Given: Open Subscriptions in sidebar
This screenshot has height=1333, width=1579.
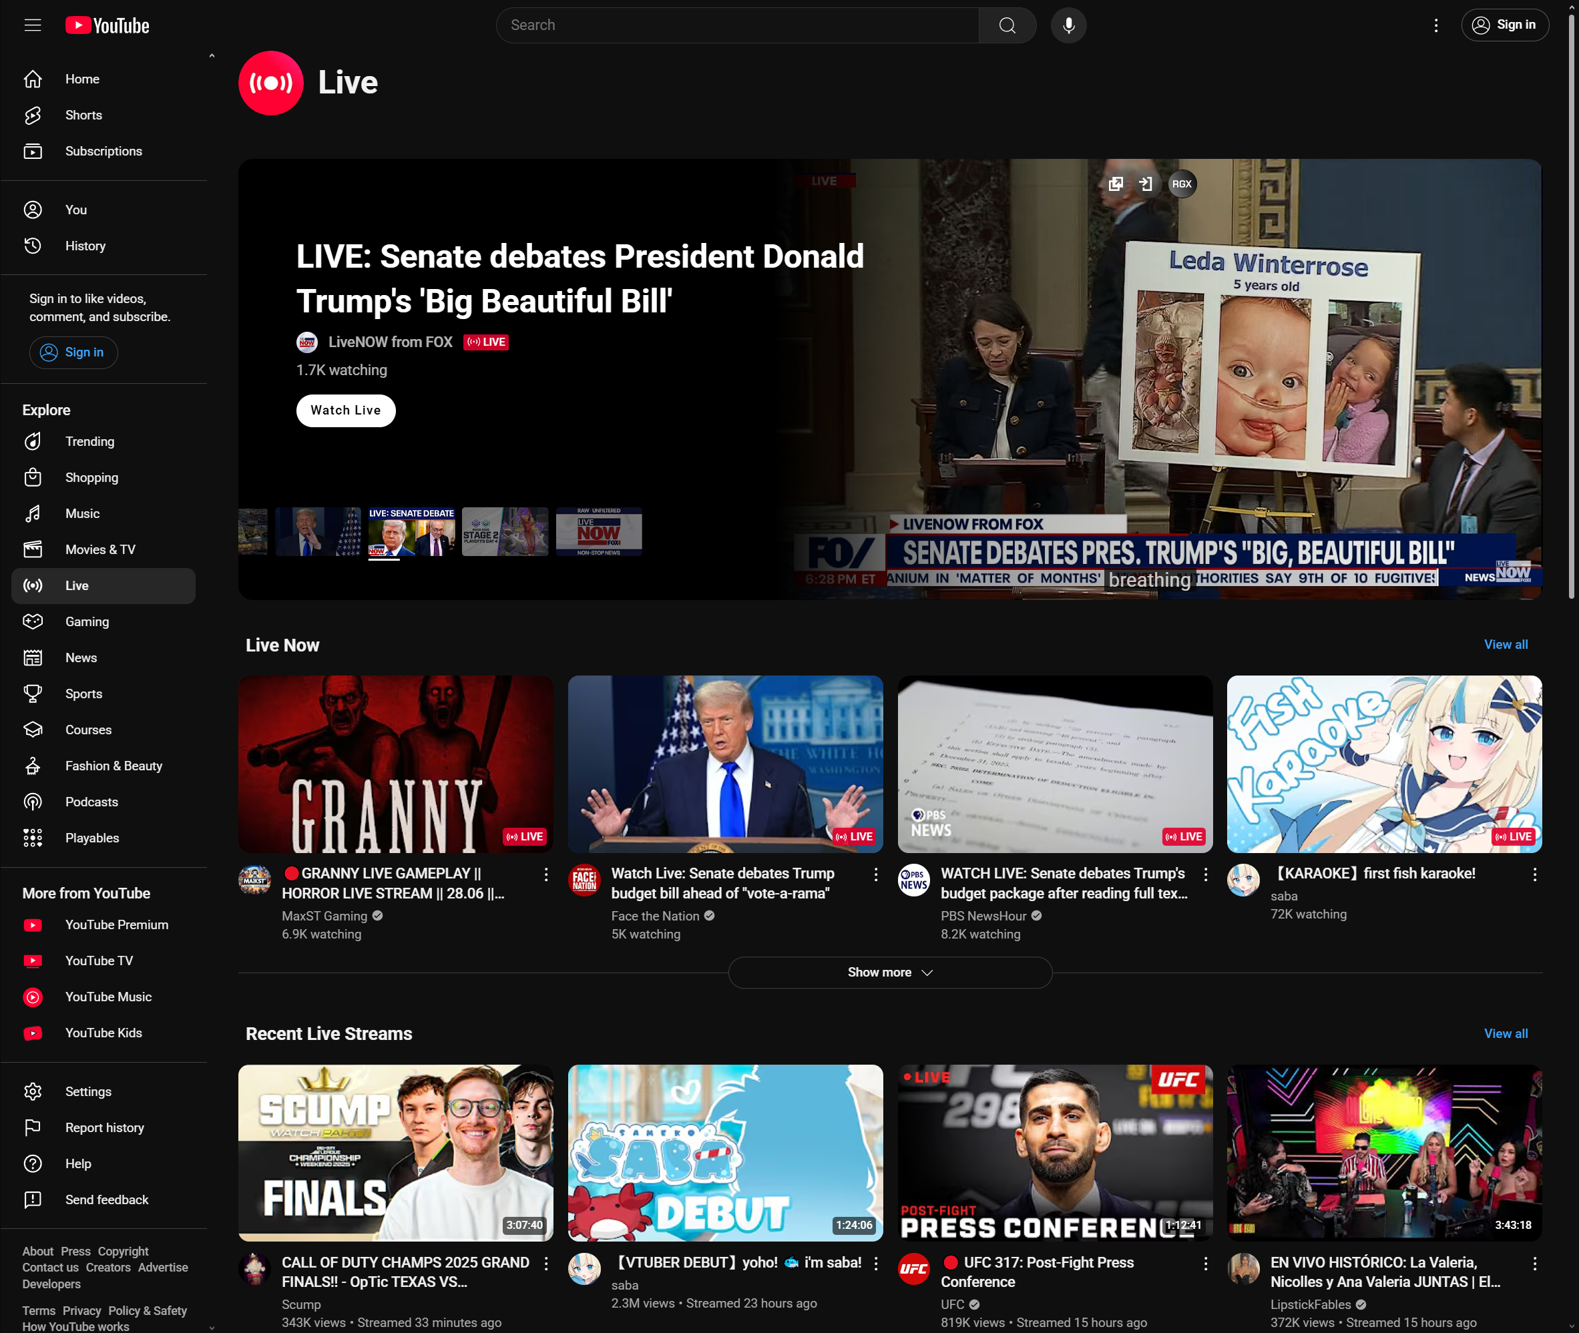Looking at the screenshot, I should click(x=103, y=151).
